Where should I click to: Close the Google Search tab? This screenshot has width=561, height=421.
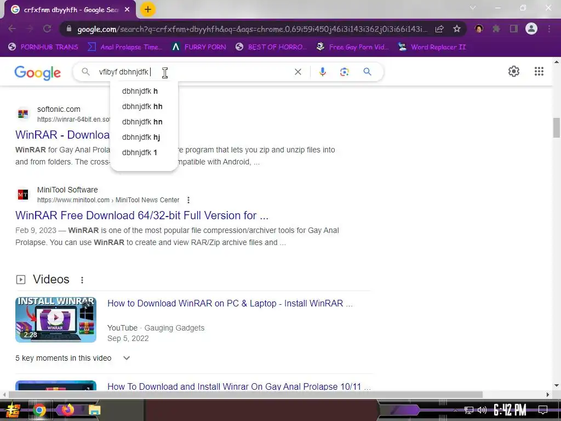click(x=127, y=10)
